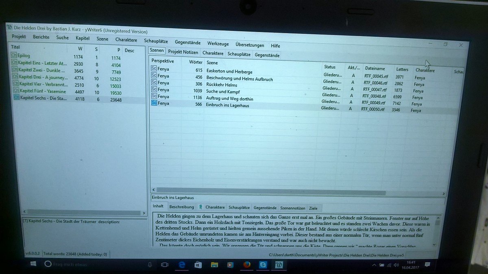Screen dimensions: 488x274
Task: Open the Action Center notification icon
Action: coord(428,265)
